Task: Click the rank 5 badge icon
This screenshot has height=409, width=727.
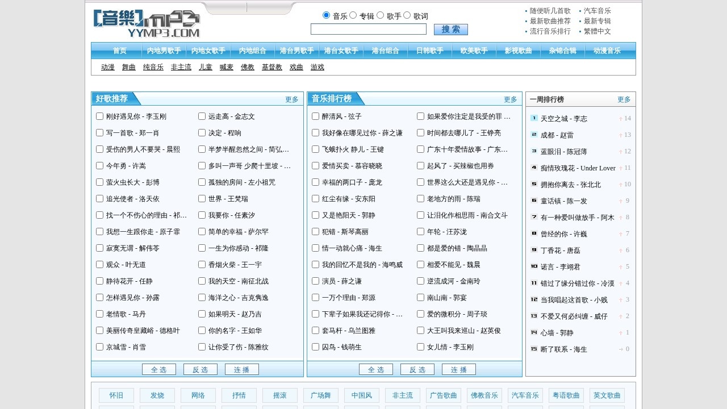Action: 534,184
